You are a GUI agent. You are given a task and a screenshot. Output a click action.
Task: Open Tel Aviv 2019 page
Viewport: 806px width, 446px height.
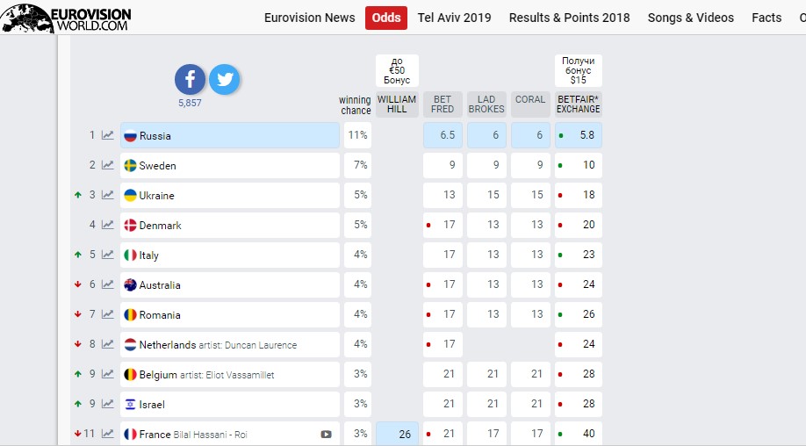click(454, 18)
